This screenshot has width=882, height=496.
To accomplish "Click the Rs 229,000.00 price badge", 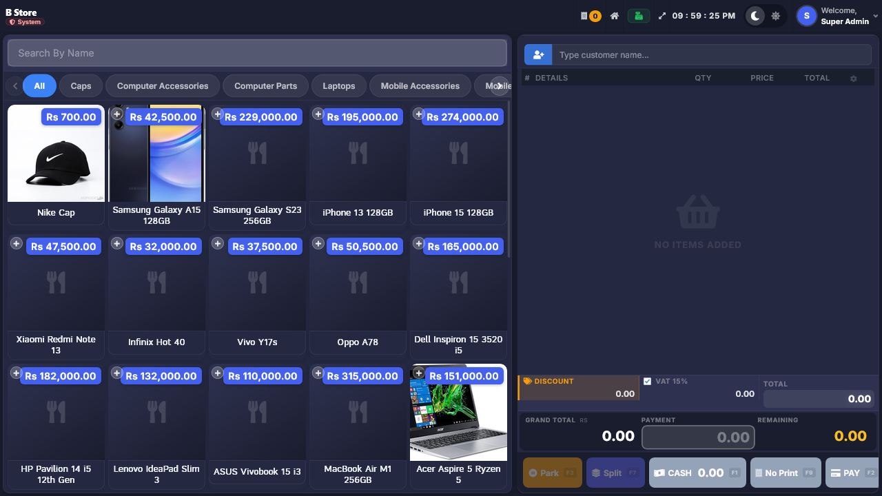I will (260, 117).
